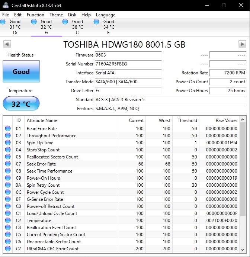The height and width of the screenshot is (257, 250).
Task: Click the Serial Number field
Action: point(128,64)
